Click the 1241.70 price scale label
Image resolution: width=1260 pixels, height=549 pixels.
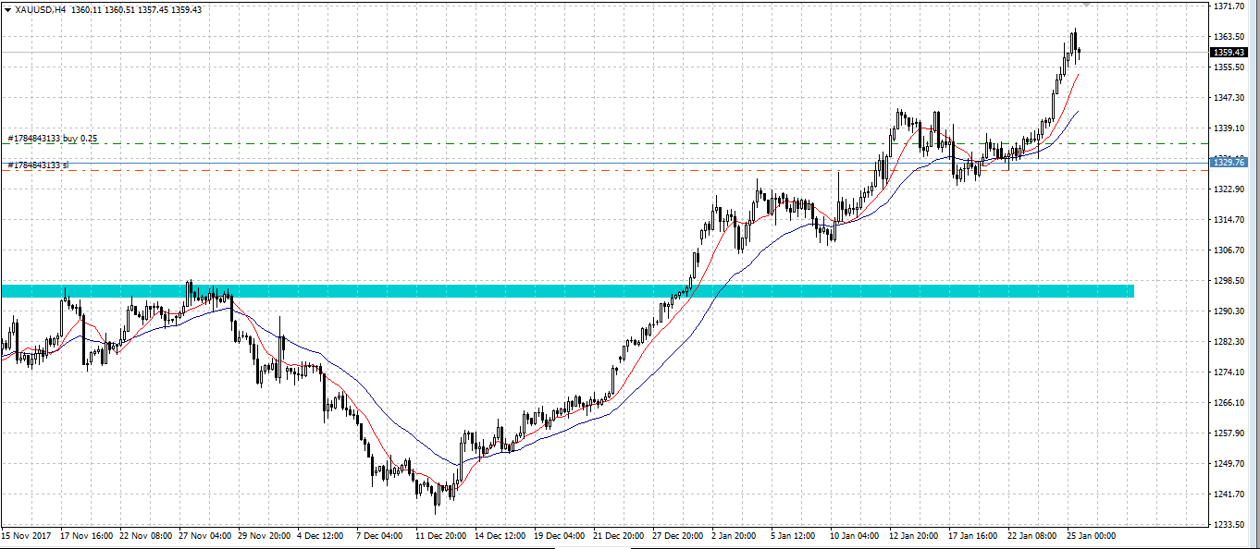point(1228,494)
